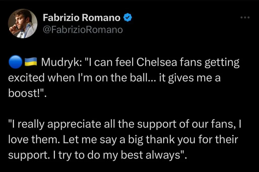Click the blue circle emoji
Screen dimensions: 259x172
(15, 62)
